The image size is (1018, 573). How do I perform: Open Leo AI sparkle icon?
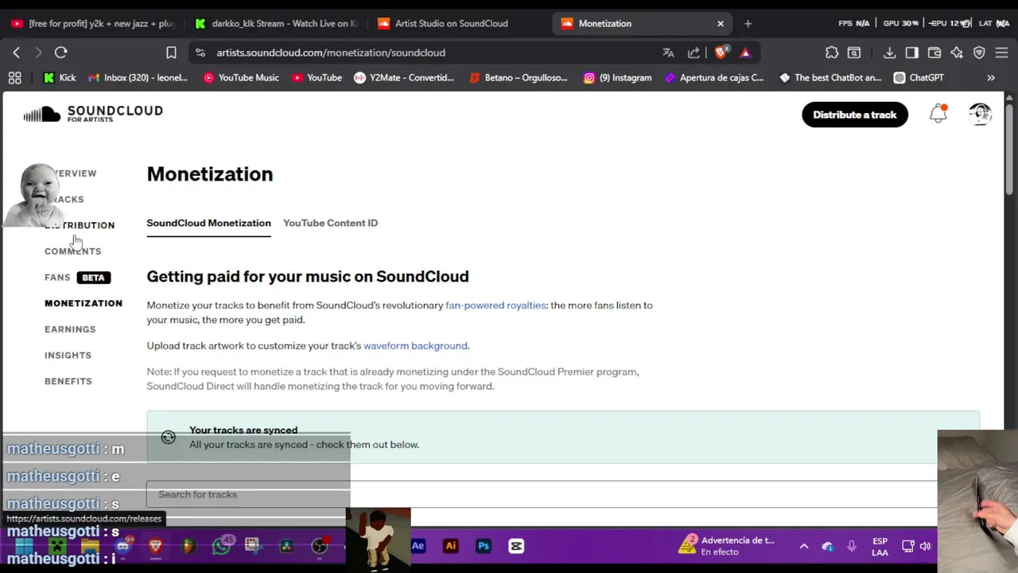tap(957, 53)
